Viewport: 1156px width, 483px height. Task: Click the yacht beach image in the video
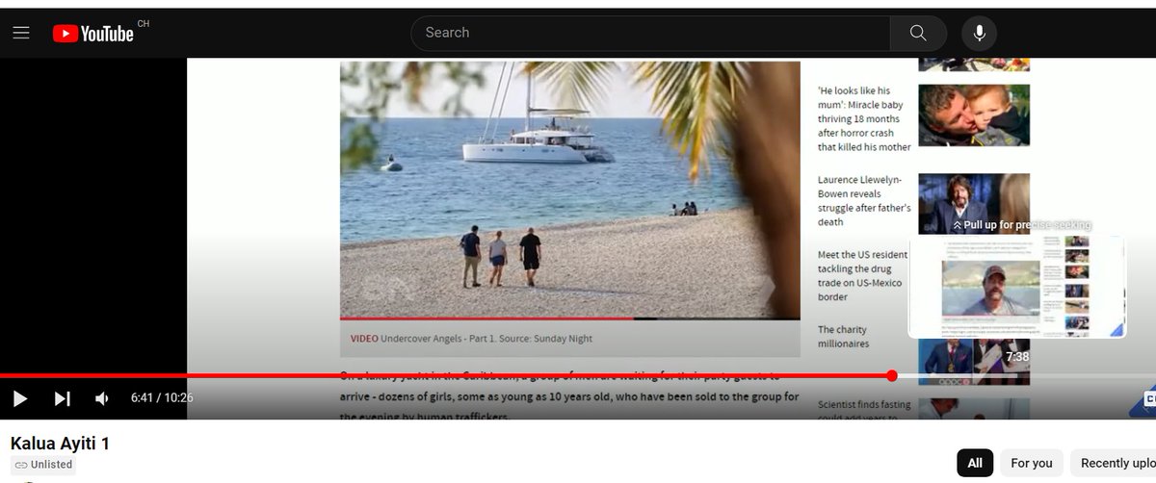click(x=569, y=190)
